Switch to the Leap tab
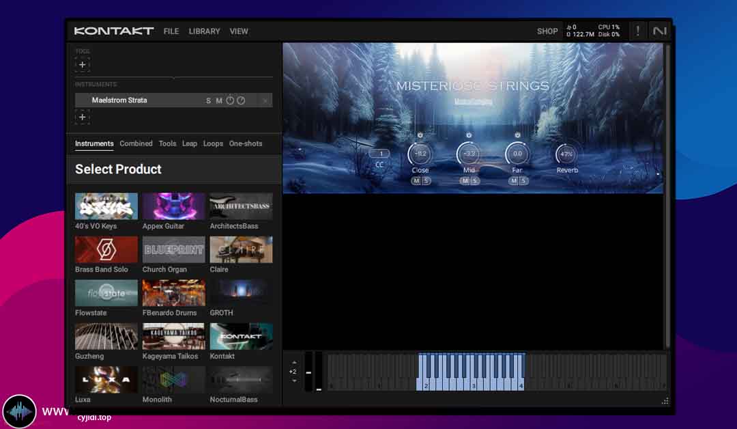The height and width of the screenshot is (429, 737). pyautogui.click(x=190, y=143)
